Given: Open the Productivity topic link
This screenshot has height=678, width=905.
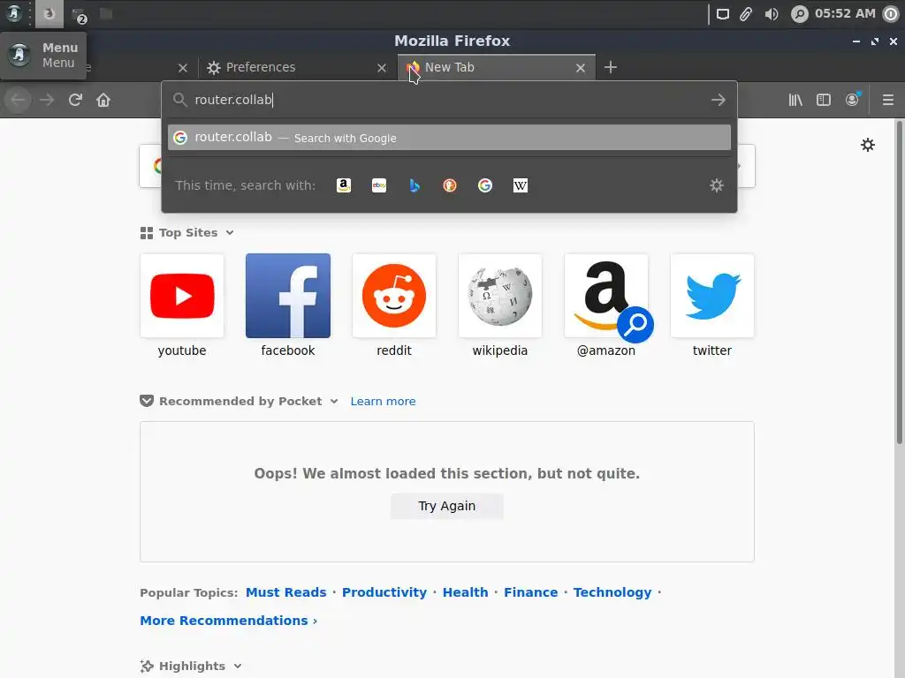Looking at the screenshot, I should (384, 592).
